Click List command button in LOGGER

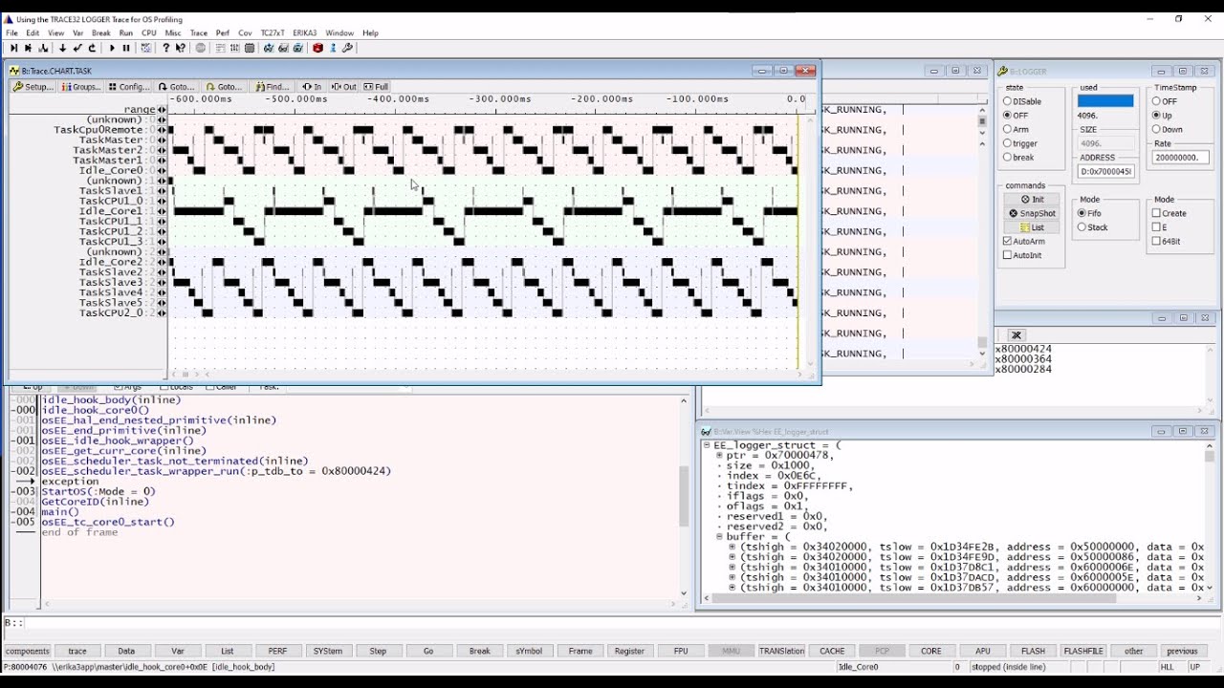click(1032, 227)
